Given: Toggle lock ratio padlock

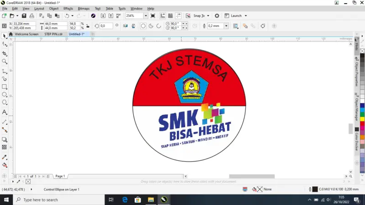Looking at the screenshot, I should pyautogui.click(x=88, y=26).
